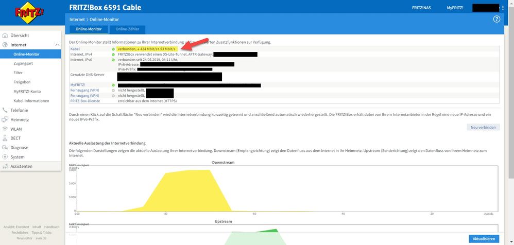Click the Aktualisieren button

coord(484,239)
